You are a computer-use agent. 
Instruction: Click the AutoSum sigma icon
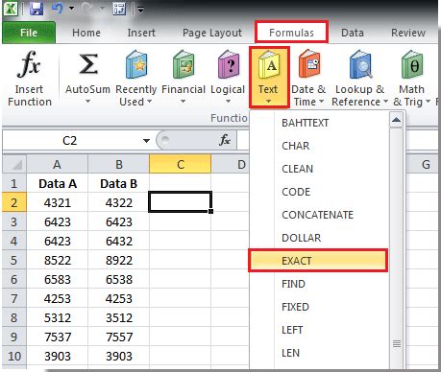[88, 64]
